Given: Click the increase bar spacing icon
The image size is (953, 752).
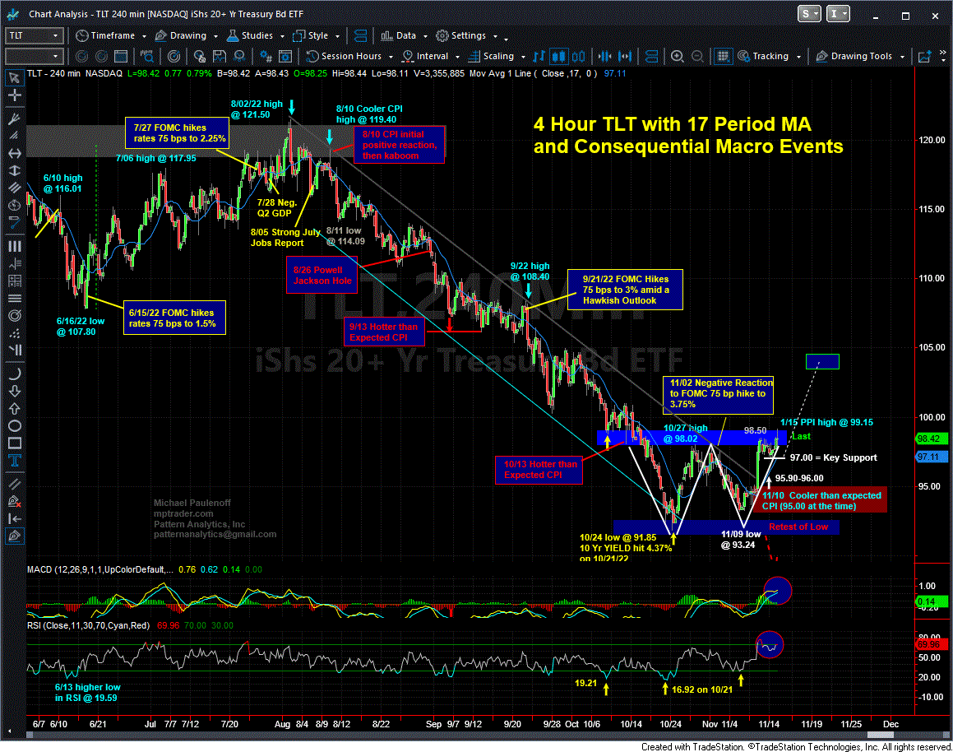Looking at the screenshot, I should tap(625, 57).
